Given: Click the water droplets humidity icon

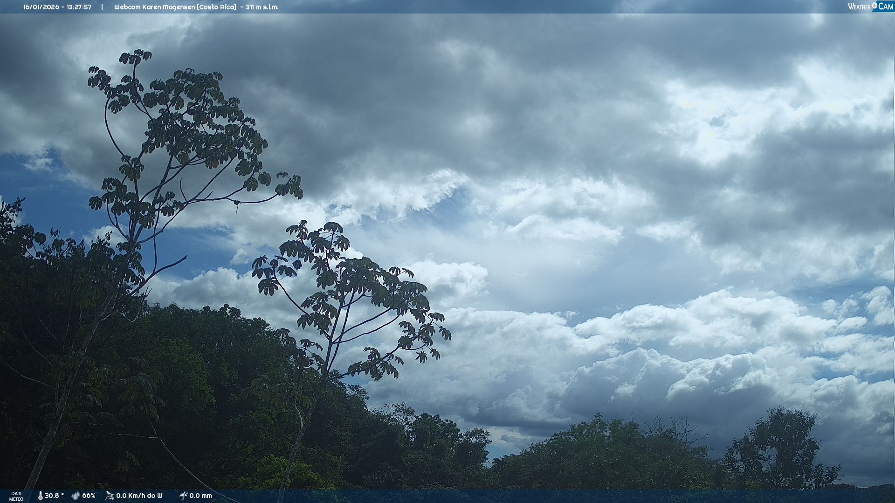Looking at the screenshot, I should [76, 496].
